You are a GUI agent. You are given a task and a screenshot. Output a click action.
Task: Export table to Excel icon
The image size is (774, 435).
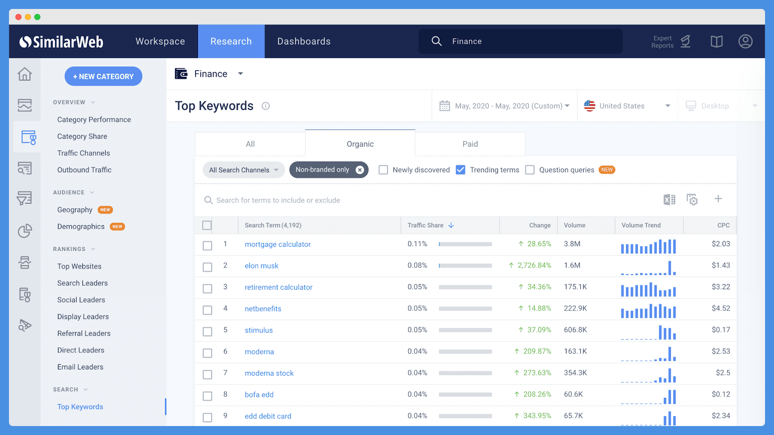(x=669, y=200)
